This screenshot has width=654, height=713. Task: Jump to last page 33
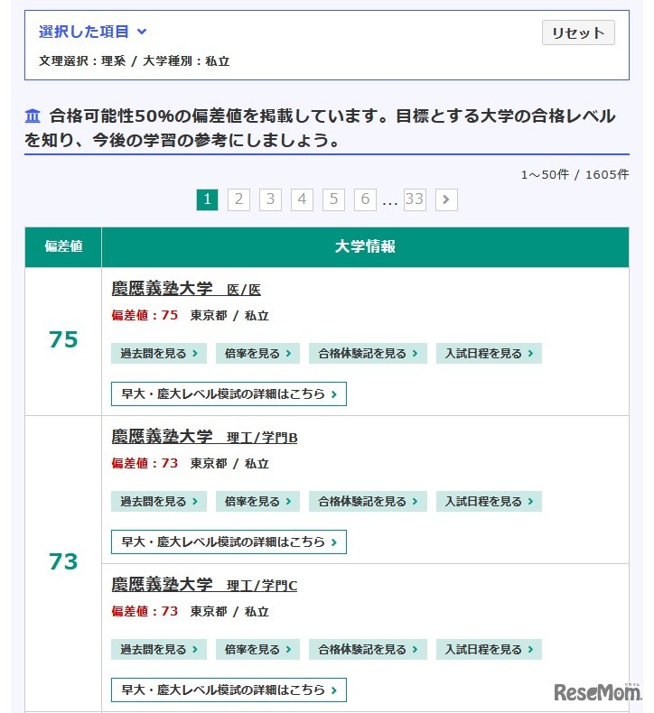[x=415, y=199]
